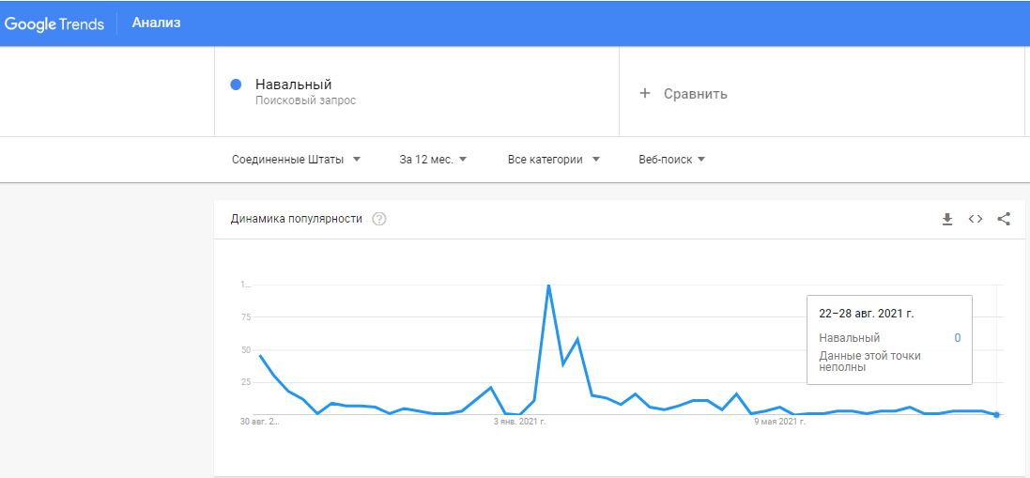This screenshot has height=478, width=1030.
Task: Edit the Навальный search term field
Action: [417, 91]
